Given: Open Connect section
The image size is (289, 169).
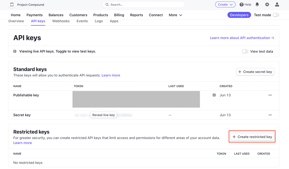Looking at the screenshot, I should point(156,15).
